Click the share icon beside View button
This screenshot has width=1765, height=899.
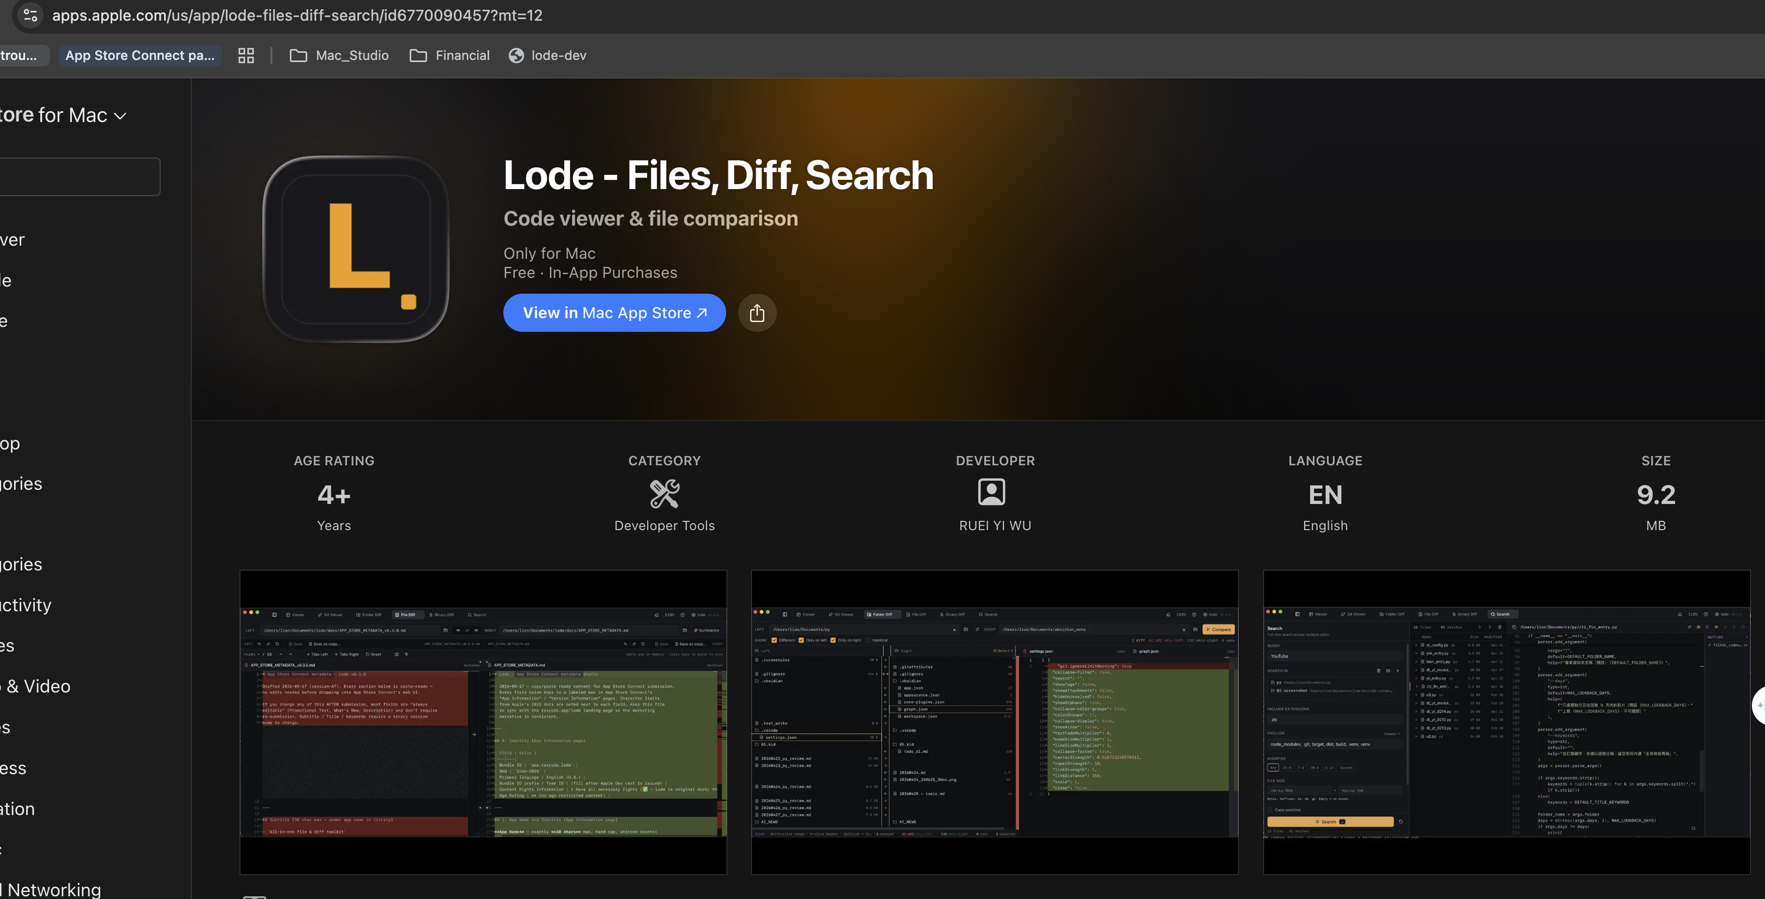[757, 313]
